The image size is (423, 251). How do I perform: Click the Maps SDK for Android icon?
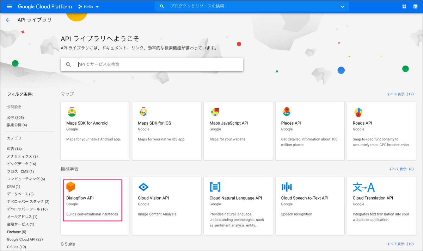tap(72, 112)
